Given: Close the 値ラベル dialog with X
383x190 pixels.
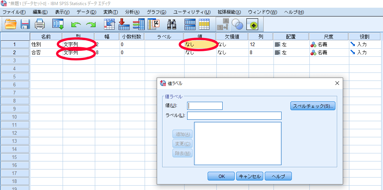Looking at the screenshot, I should click(337, 83).
